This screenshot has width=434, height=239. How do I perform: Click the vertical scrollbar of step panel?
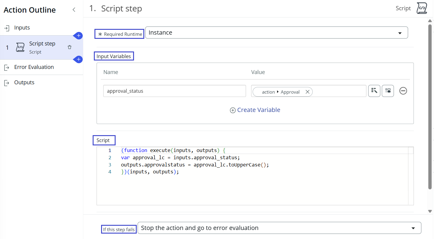coord(430,107)
